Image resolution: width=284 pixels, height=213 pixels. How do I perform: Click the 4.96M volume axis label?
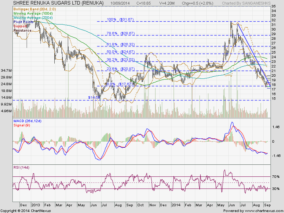click(x=6, y=111)
